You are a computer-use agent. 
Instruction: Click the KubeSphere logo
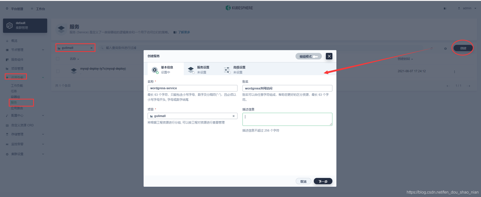(x=239, y=8)
